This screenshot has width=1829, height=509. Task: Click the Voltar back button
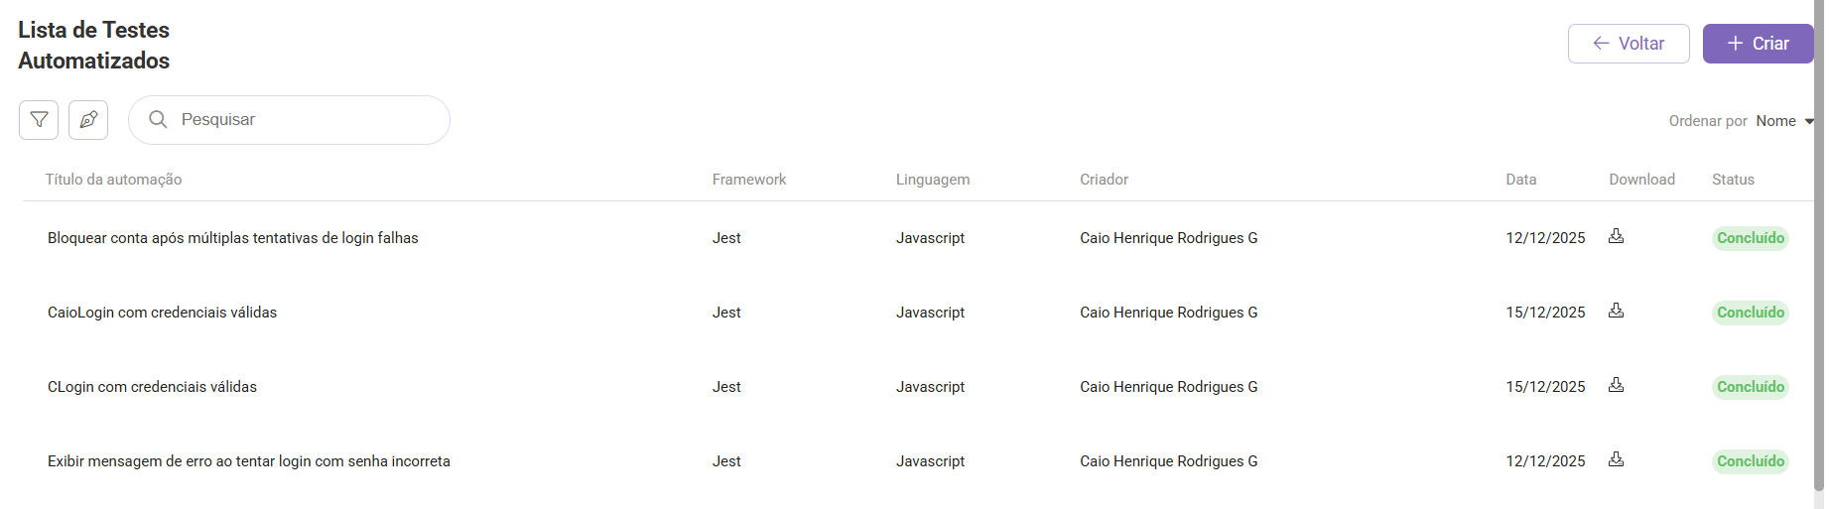1628,44
